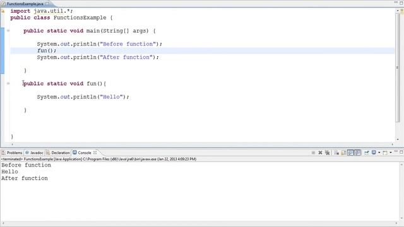Click the editor horizontal scroll right arrow
404x227 pixels.
(x=393, y=144)
